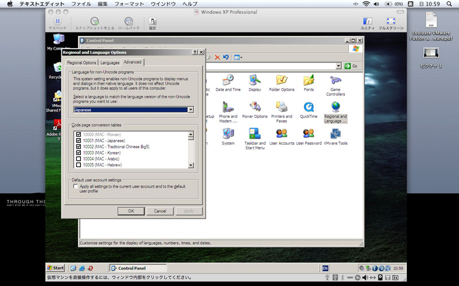Image resolution: width=459 pixels, height=286 pixels.
Task: Open Phone and Modem options icon
Action: point(228,112)
